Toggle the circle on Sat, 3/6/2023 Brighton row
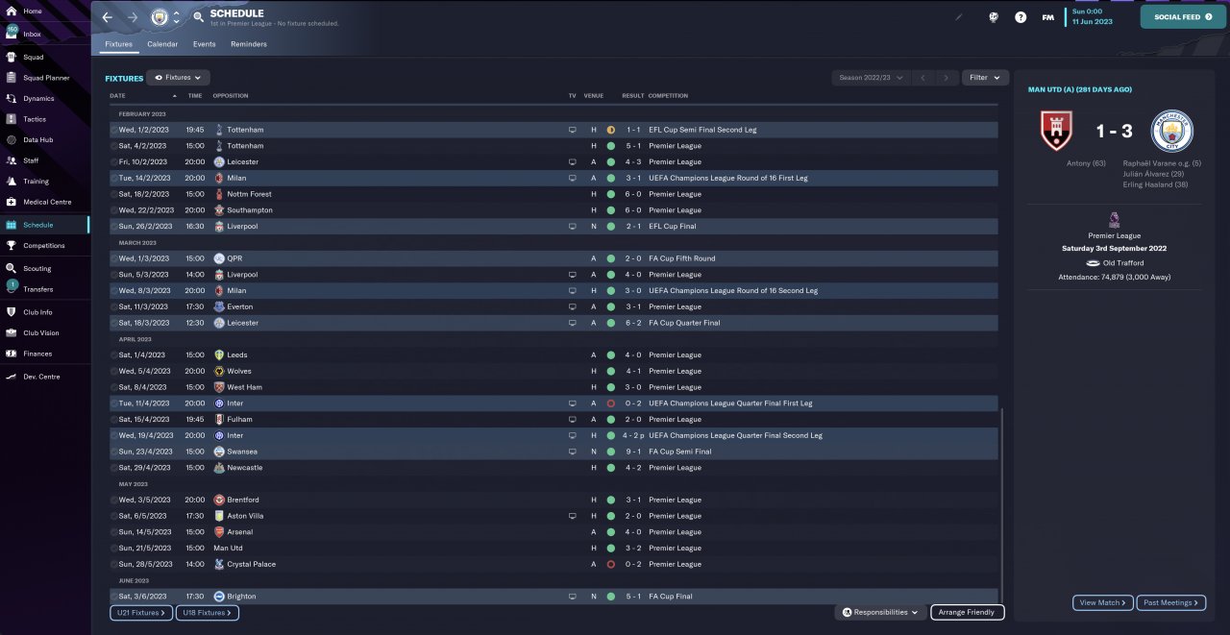The image size is (1230, 635). [114, 597]
